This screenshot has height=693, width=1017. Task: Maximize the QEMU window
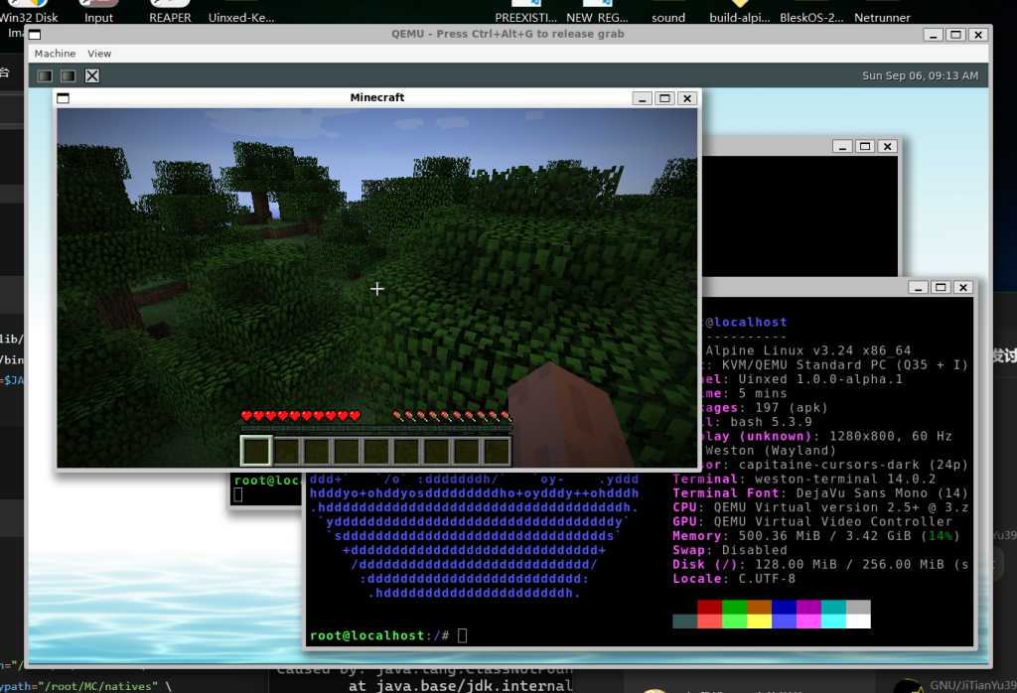956,35
